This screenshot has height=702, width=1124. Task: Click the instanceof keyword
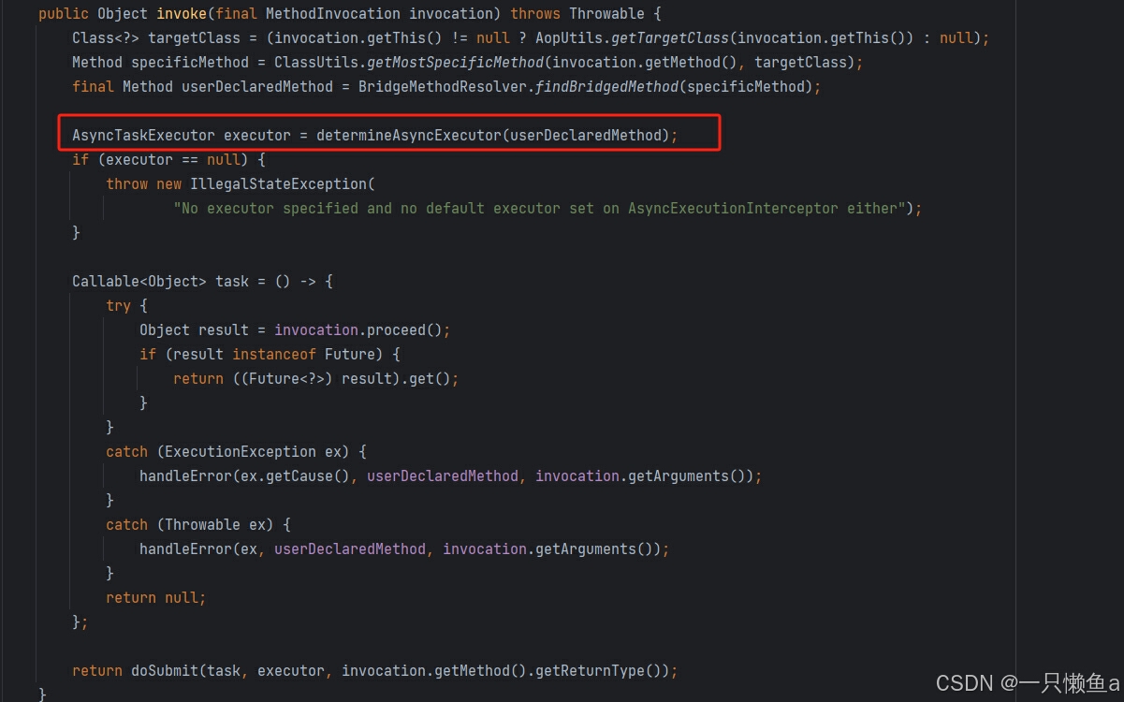point(274,354)
